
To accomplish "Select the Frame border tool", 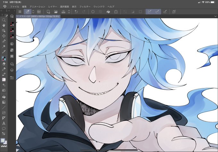I will click(4, 113).
